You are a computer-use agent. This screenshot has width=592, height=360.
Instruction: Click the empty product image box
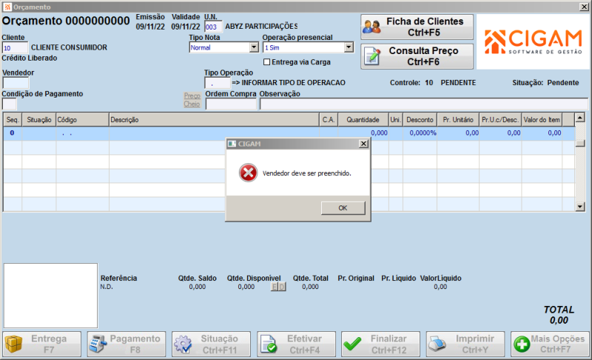coord(50,296)
